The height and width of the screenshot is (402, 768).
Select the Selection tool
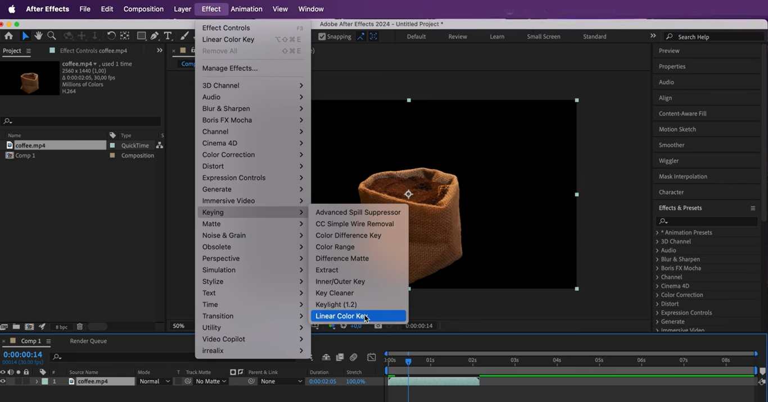pos(25,36)
